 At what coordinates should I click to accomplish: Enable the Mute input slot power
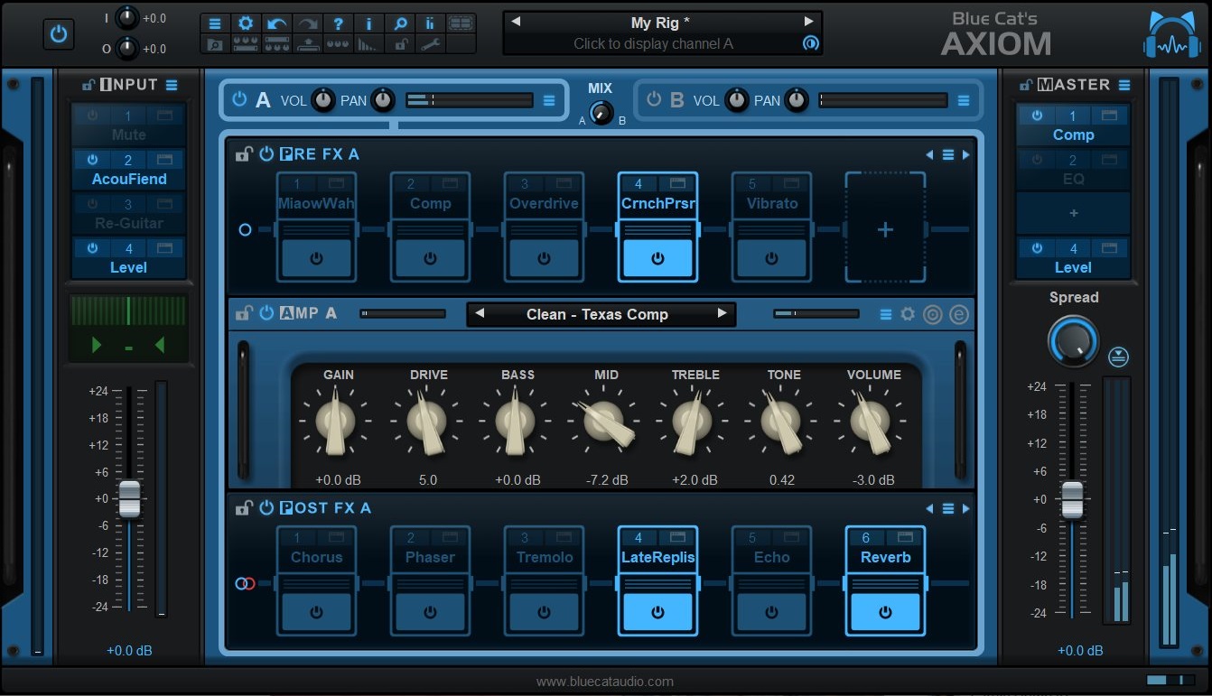tap(92, 116)
